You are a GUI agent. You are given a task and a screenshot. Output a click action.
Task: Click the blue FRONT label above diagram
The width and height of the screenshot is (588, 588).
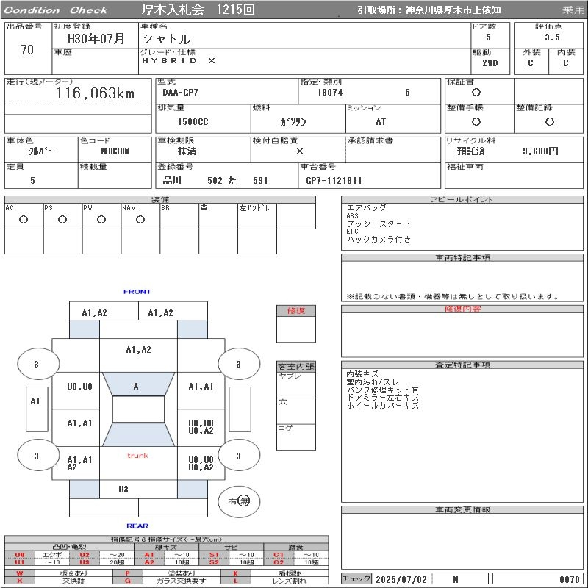137,292
